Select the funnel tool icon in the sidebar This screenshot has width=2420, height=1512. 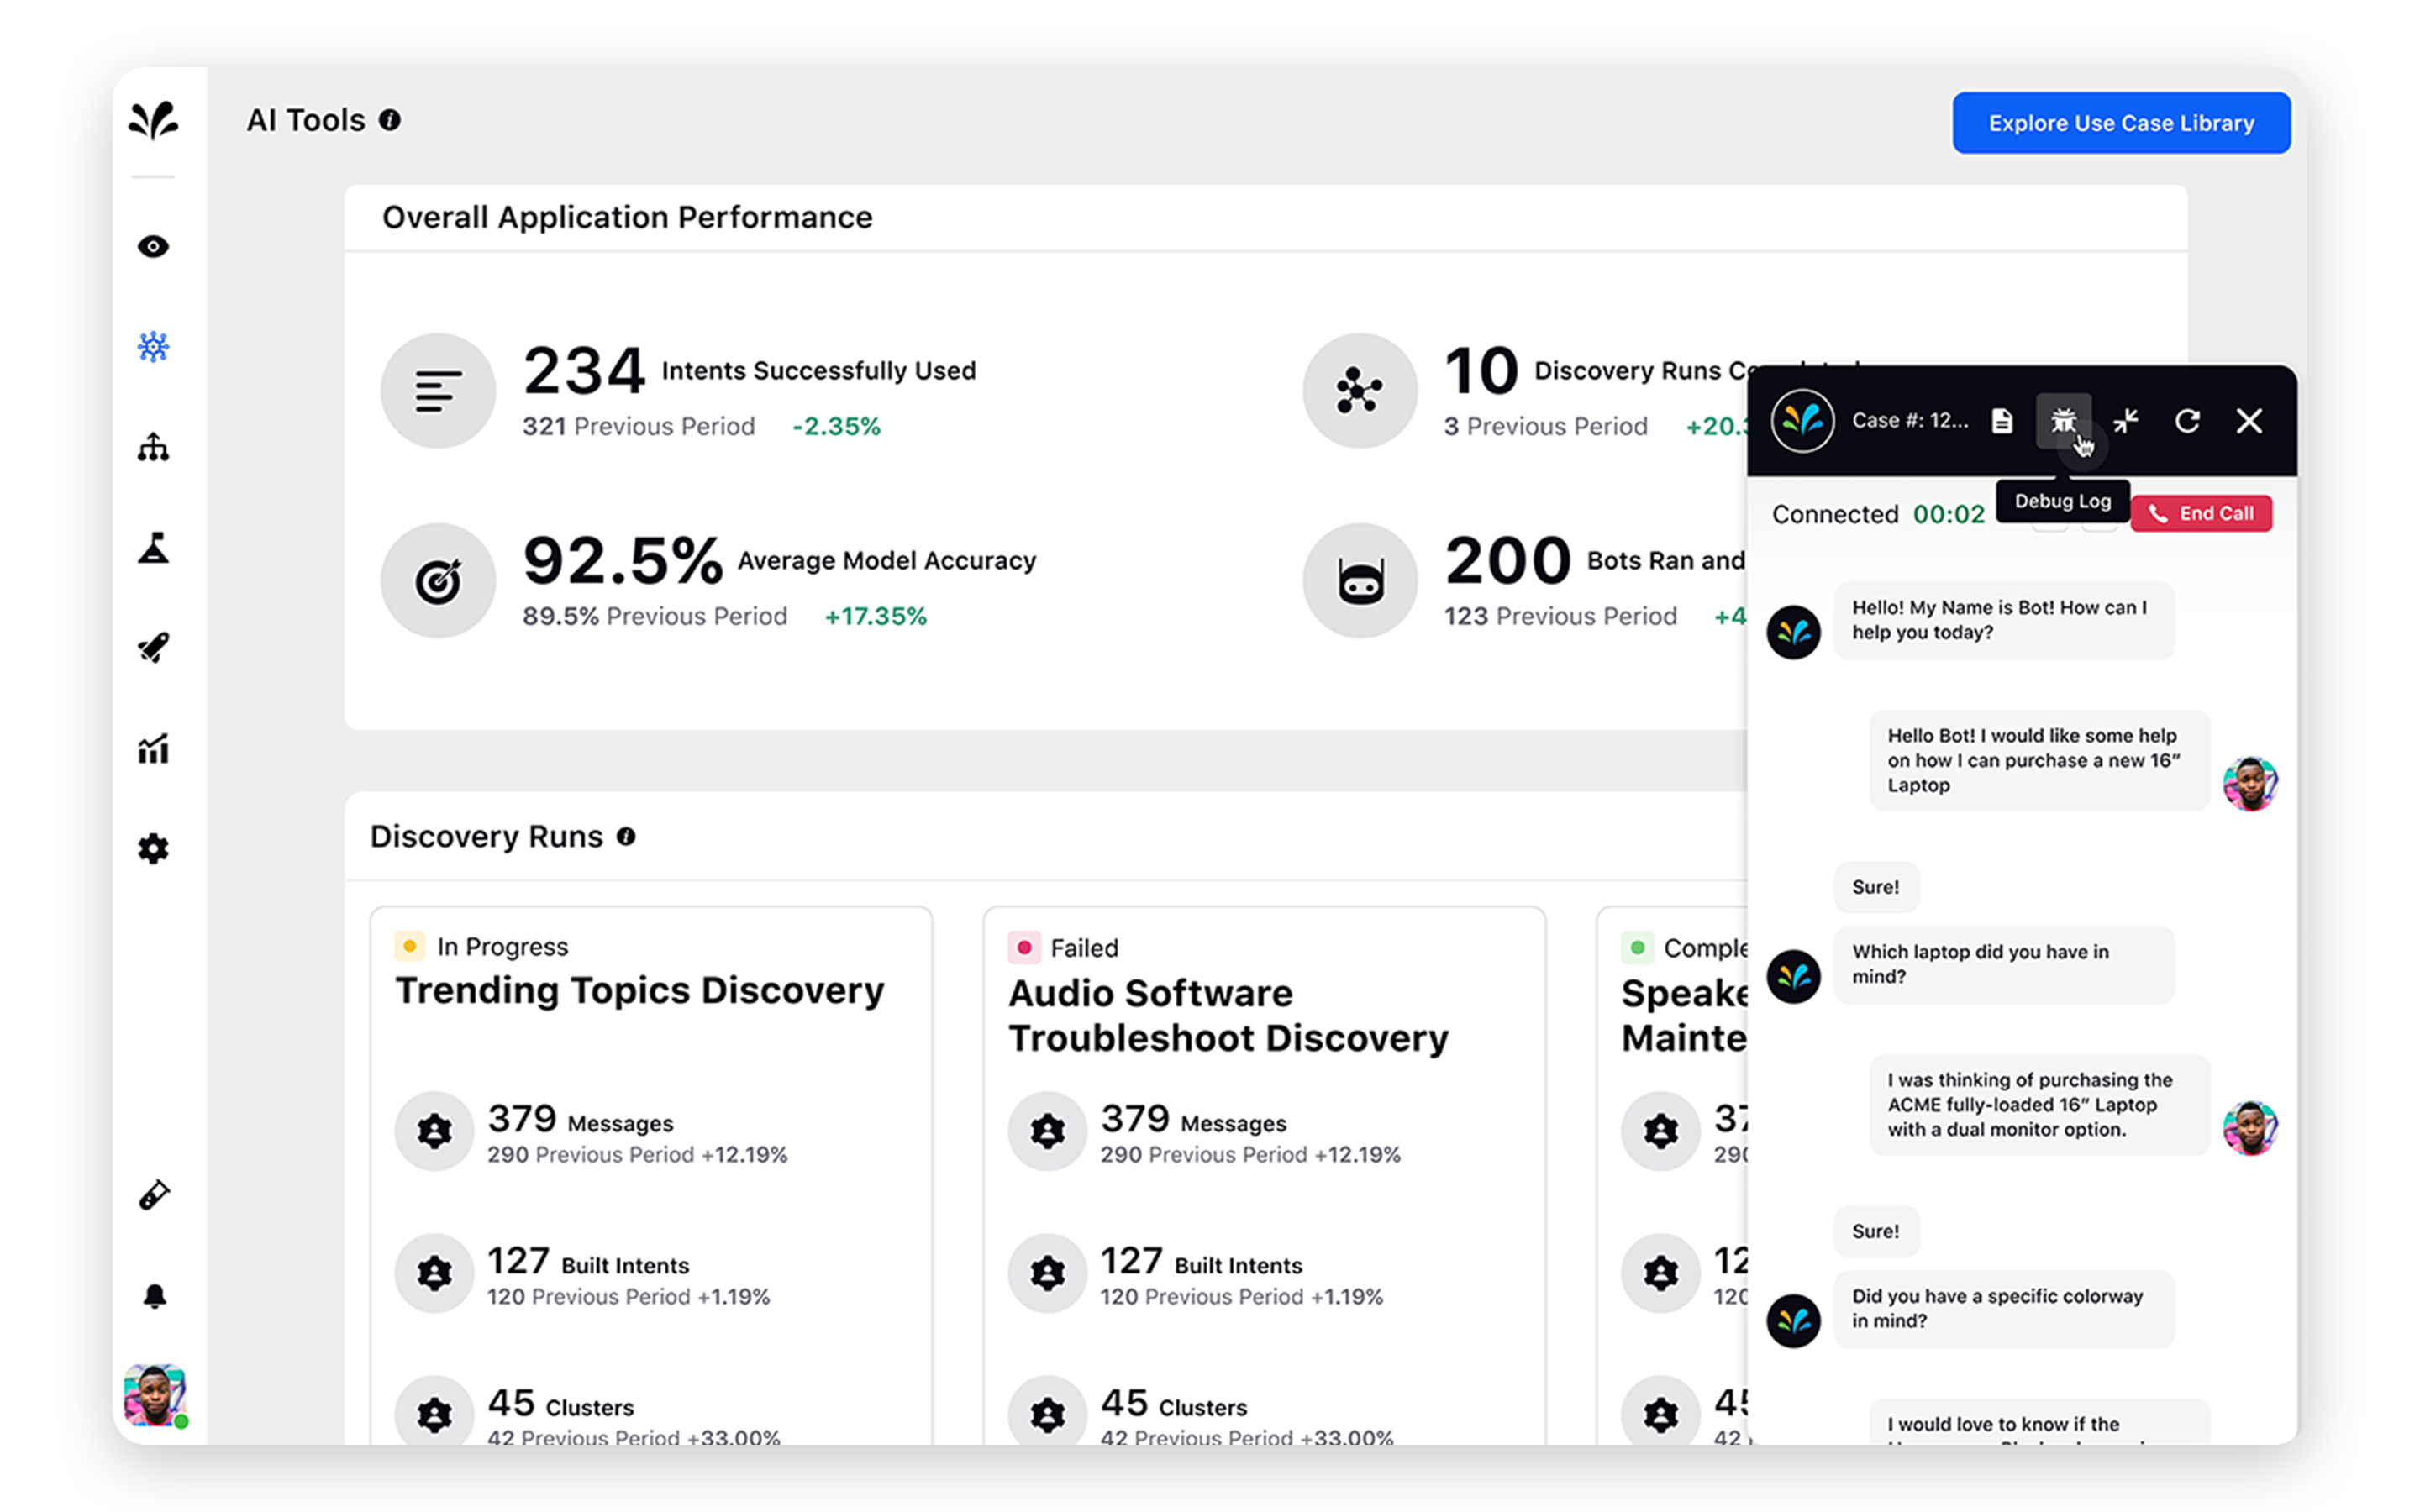153,548
